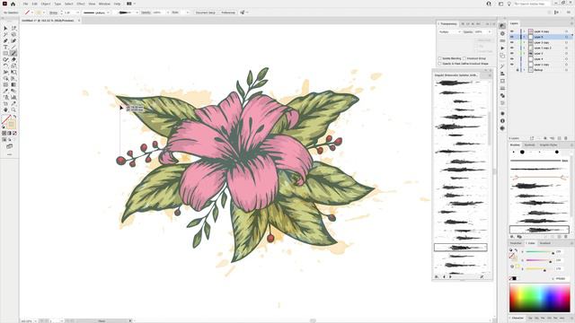Select the Selection tool arrow
This screenshot has width=575, height=323.
5,29
